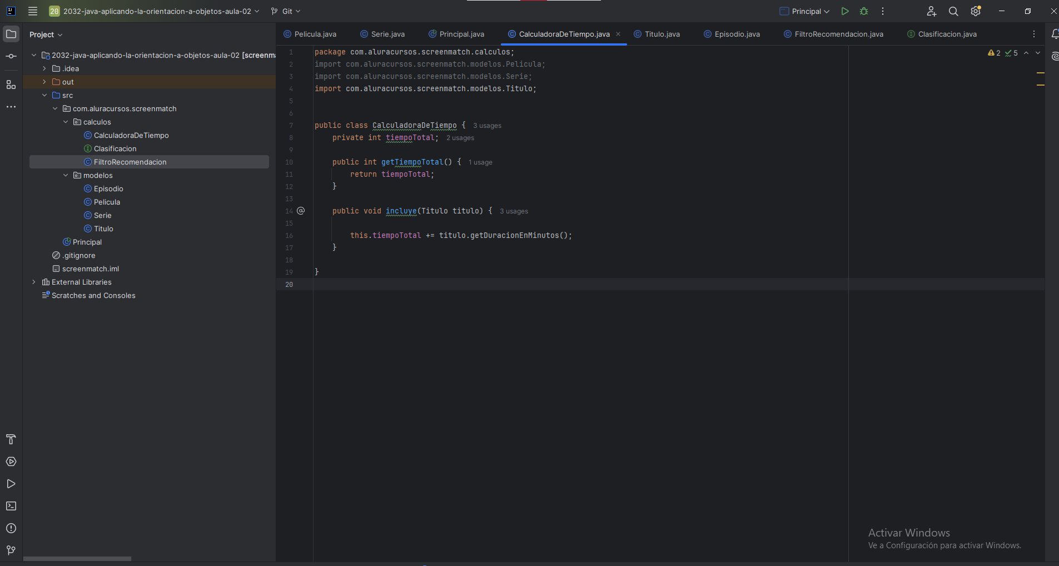Image resolution: width=1059 pixels, height=566 pixels.
Task: Collapse com.aluracursos.screenmatch package
Action: 55,108
